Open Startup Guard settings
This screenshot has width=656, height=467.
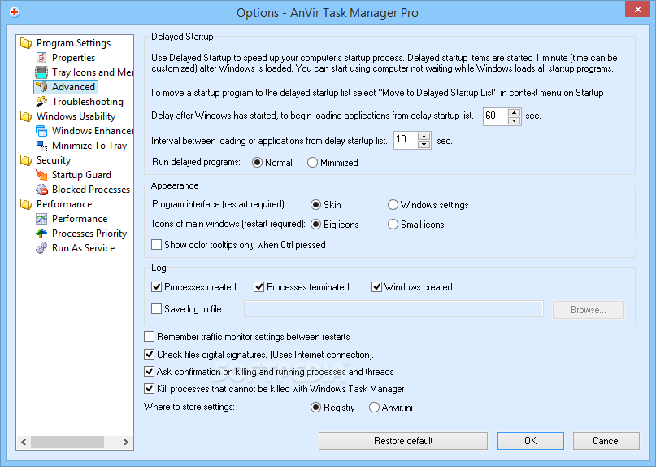pos(81,175)
